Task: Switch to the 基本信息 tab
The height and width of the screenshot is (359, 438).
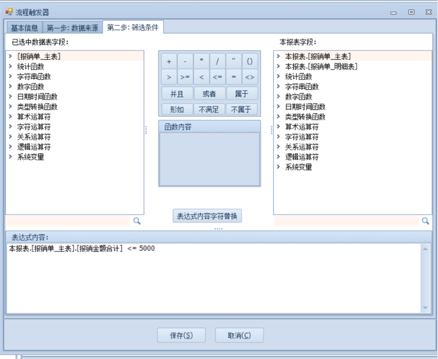Action: [24, 28]
